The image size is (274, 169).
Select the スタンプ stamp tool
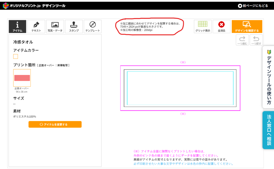click(74, 26)
